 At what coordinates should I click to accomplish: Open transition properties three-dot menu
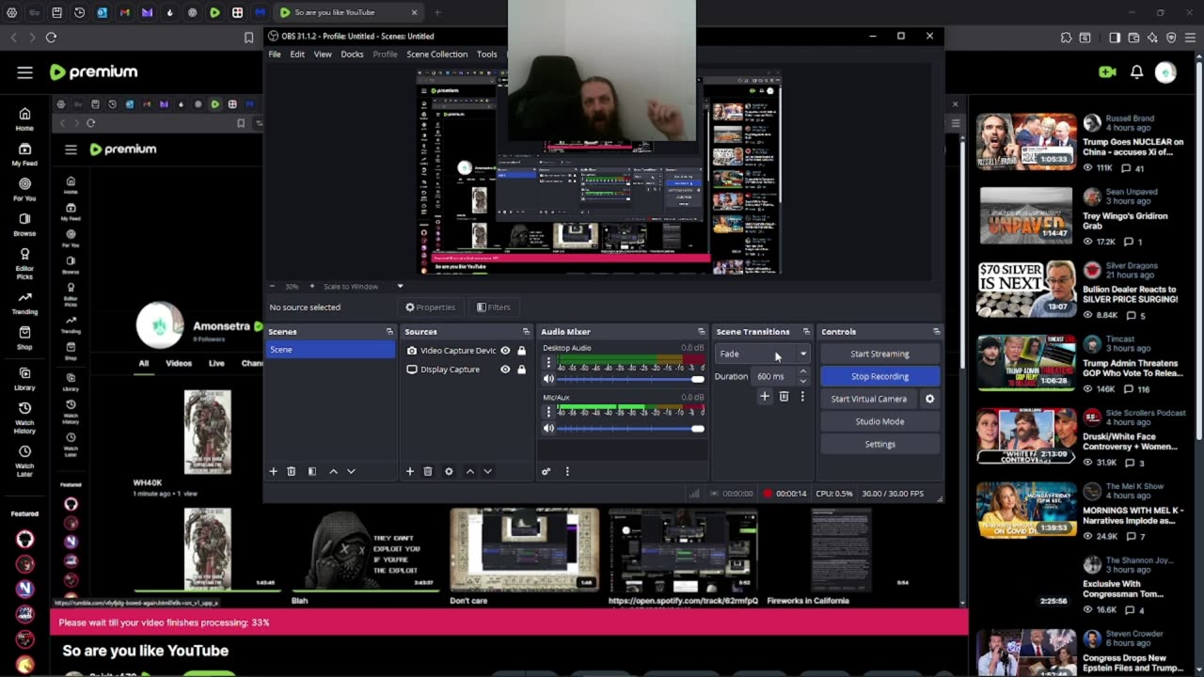802,397
